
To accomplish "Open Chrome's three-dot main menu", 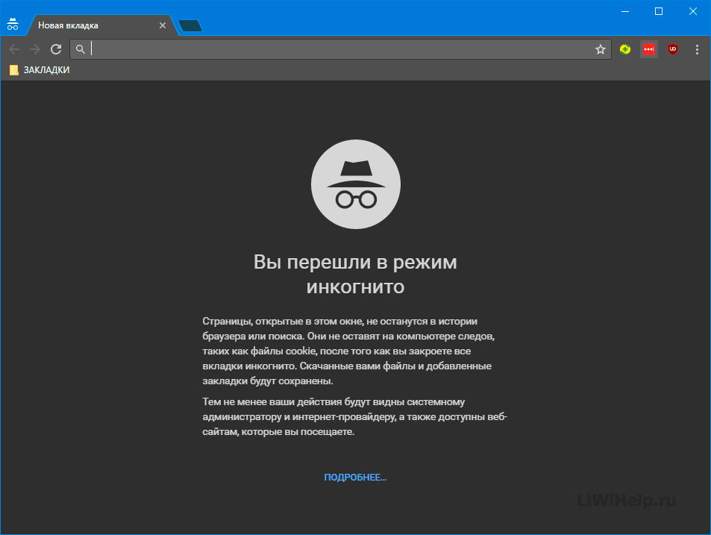I will pos(697,49).
